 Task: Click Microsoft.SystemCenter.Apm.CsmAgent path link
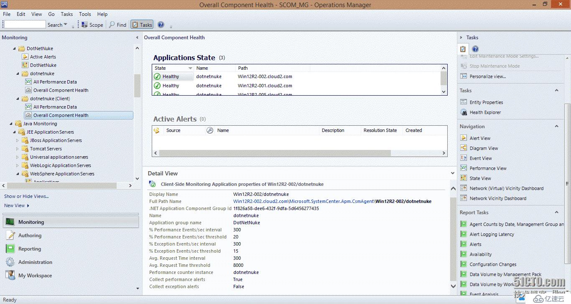pos(332,201)
